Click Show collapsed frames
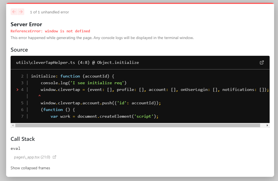Image resolution: width=278 pixels, height=181 pixels. 30,168
